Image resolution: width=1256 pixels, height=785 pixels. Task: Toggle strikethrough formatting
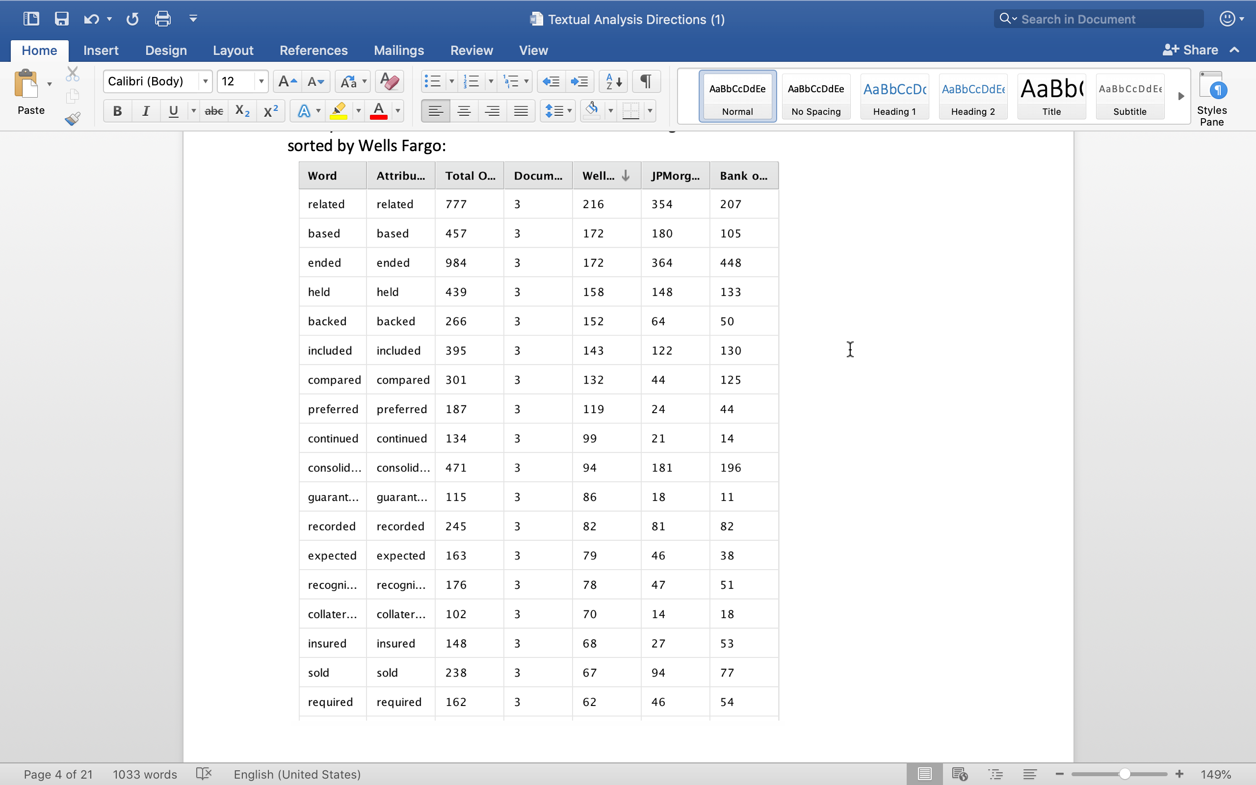click(x=213, y=110)
